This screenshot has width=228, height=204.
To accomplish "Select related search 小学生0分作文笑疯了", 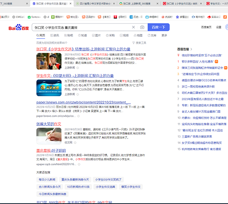I will click(108, 180).
